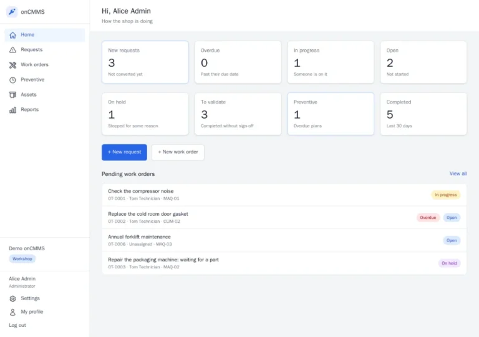Screen dimensions: 479x337
Task: Click the My profile person icon
Action: 12,312
